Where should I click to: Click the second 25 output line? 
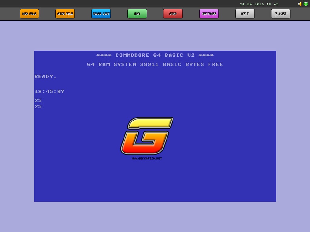point(38,107)
